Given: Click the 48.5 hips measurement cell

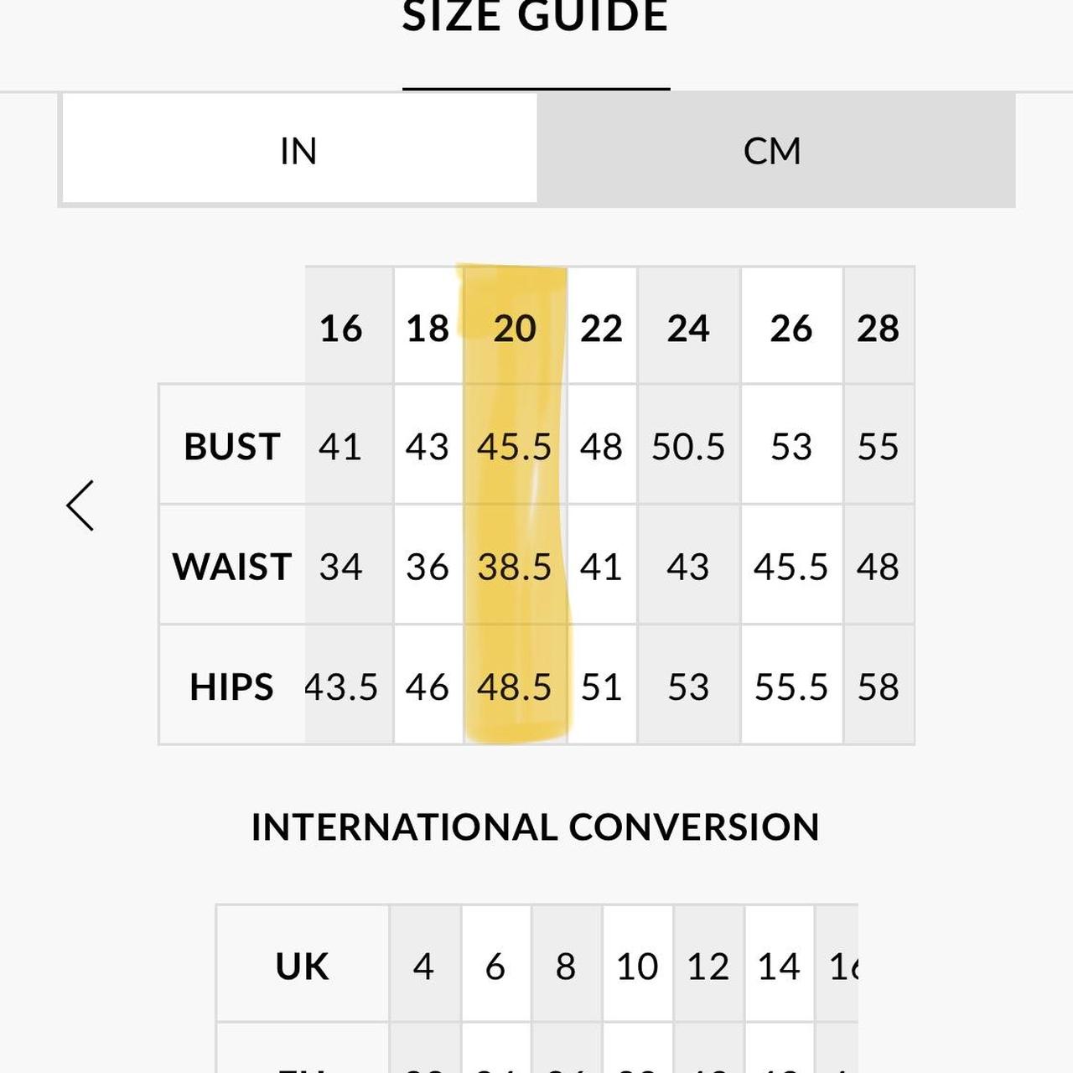Looking at the screenshot, I should (515, 687).
